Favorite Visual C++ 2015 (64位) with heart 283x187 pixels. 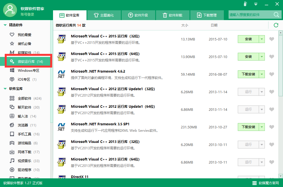(272, 57)
